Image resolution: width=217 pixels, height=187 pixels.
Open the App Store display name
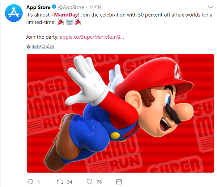(38, 7)
